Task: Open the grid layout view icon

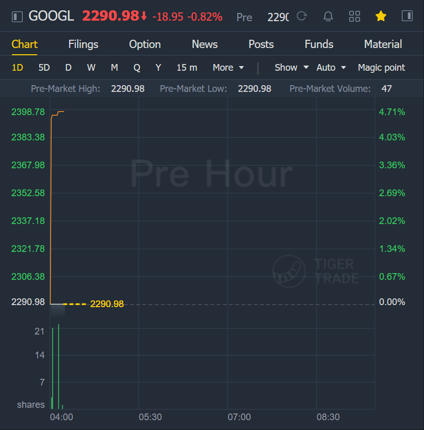Action: pyautogui.click(x=354, y=16)
